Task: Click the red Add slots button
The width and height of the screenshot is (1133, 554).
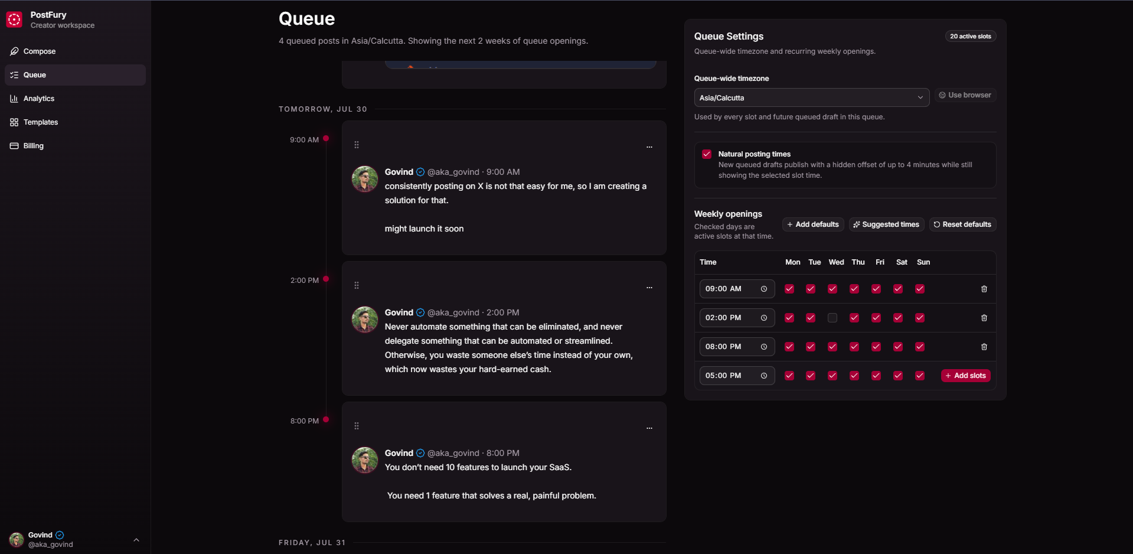Action: point(965,376)
